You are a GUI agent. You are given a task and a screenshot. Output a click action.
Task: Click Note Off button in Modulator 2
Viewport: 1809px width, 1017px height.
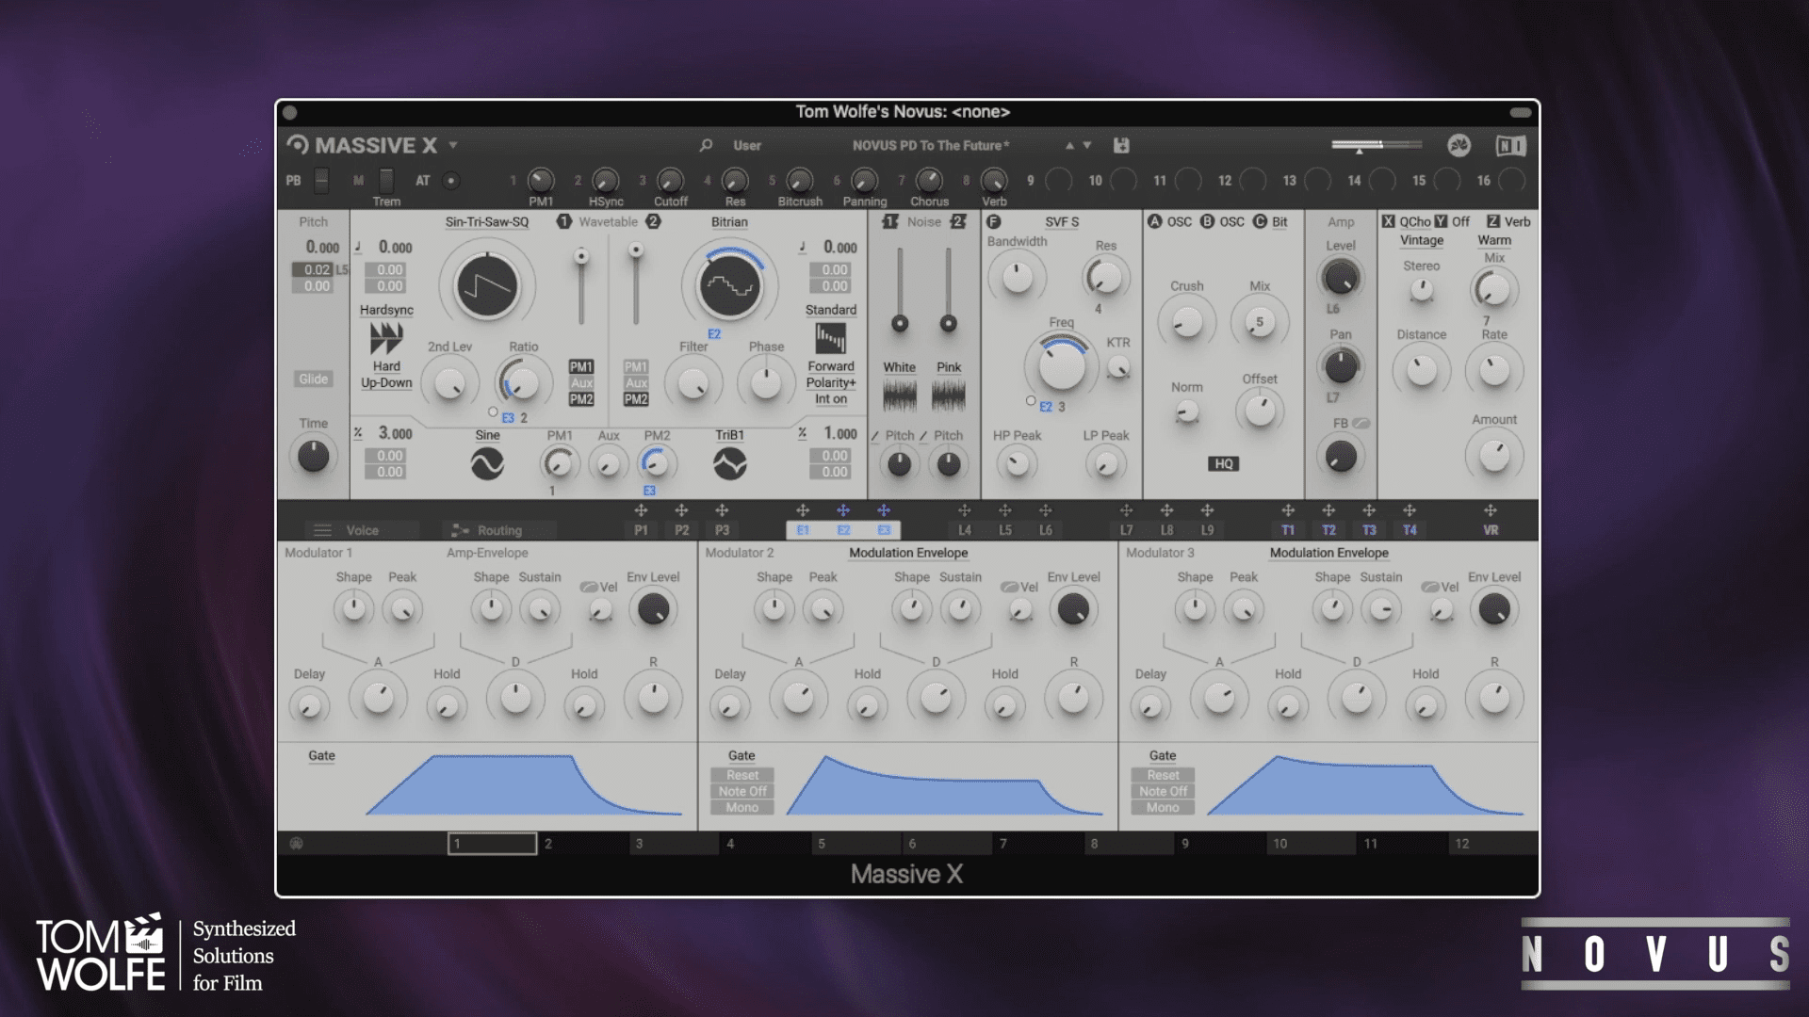[x=742, y=791]
